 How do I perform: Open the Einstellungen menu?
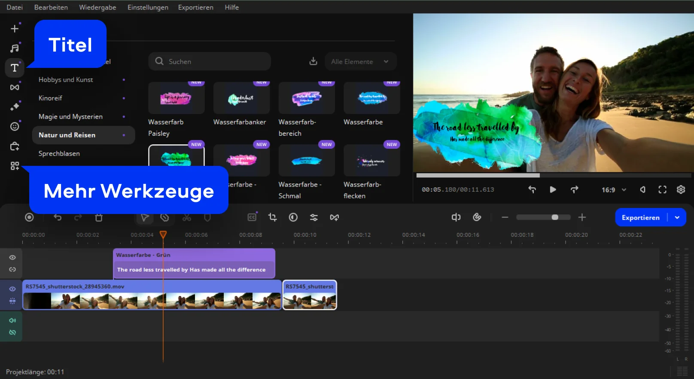point(148,7)
